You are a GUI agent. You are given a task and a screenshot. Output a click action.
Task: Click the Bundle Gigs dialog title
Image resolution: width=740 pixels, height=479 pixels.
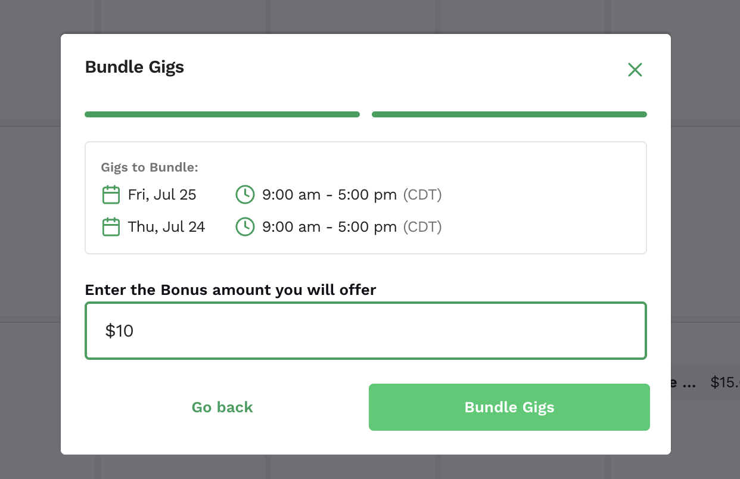(x=135, y=67)
